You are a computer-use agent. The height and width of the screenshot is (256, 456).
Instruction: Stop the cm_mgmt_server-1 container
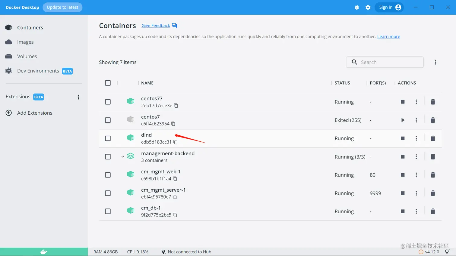click(403, 193)
